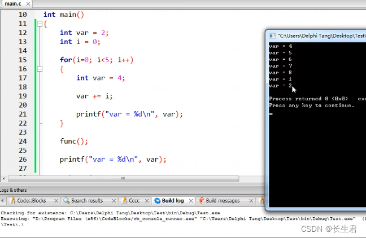Click the Cccc tab pencil icon
This screenshot has height=238, width=366.
124,201
